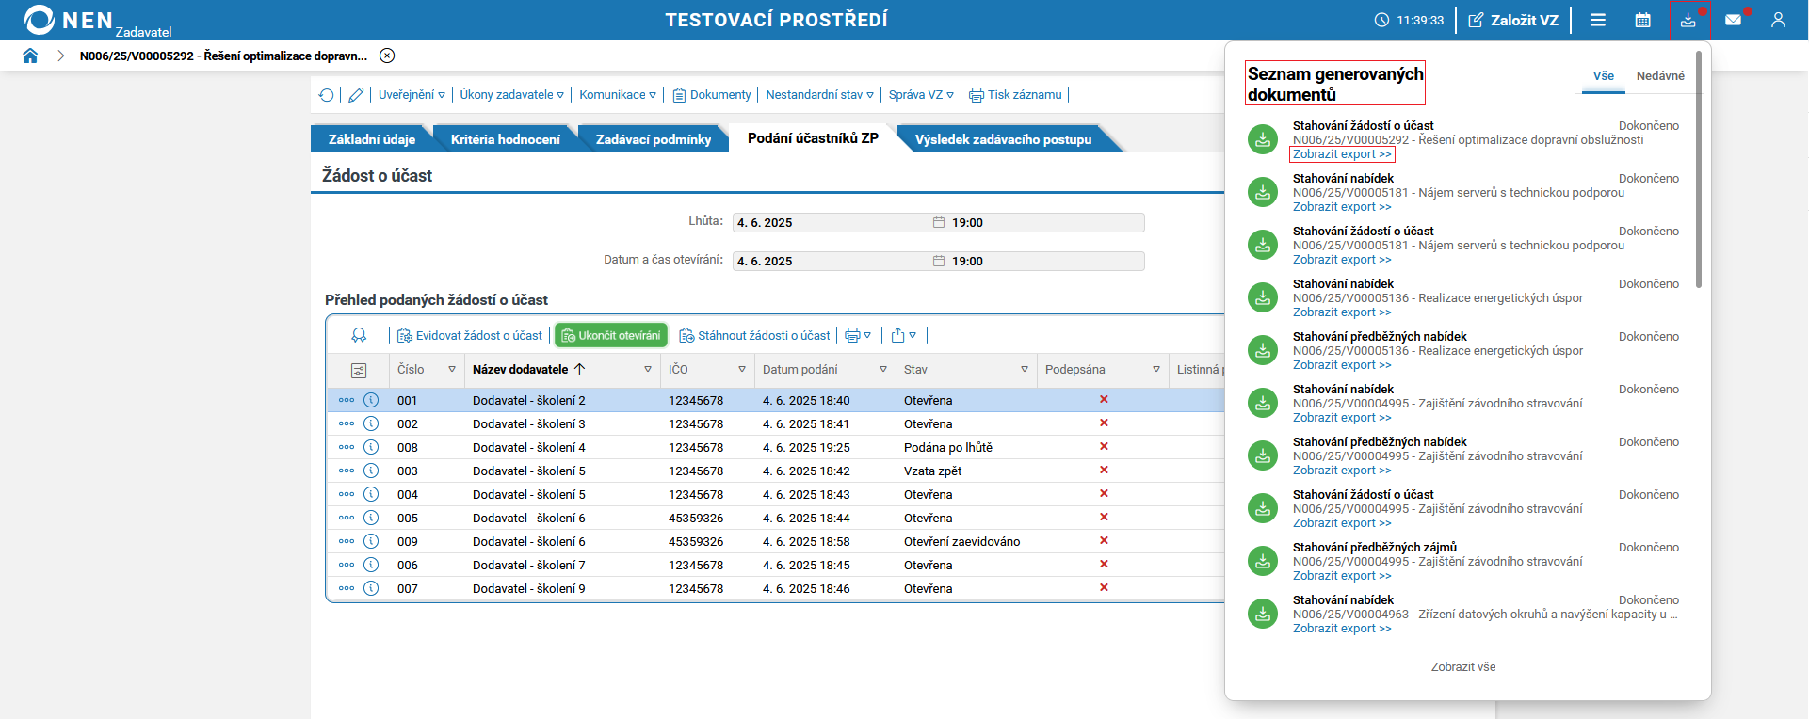Screen dimensions: 1809x719
Task: Select the Podání účastníků ZP tab
Action: [813, 138]
